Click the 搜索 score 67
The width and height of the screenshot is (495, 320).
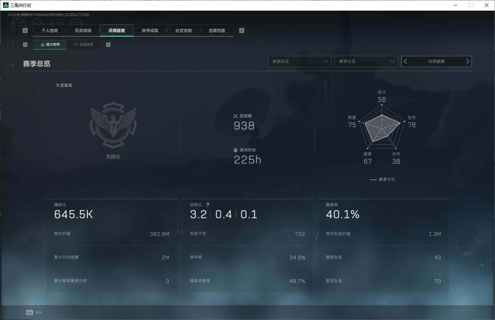tap(368, 161)
